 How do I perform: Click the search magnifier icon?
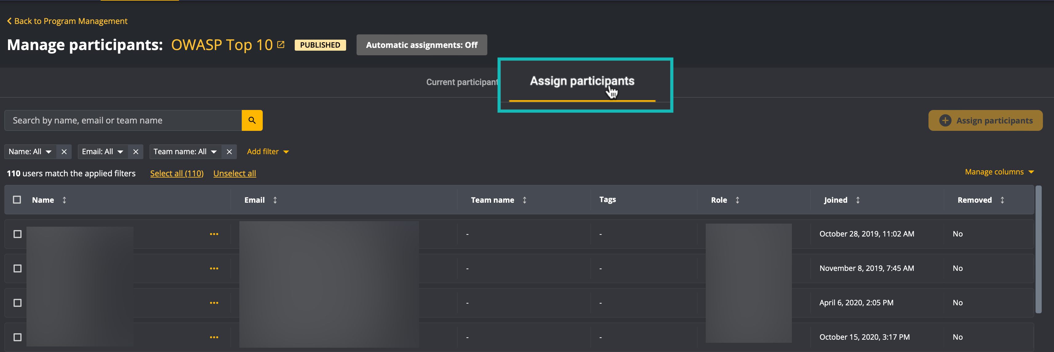252,120
